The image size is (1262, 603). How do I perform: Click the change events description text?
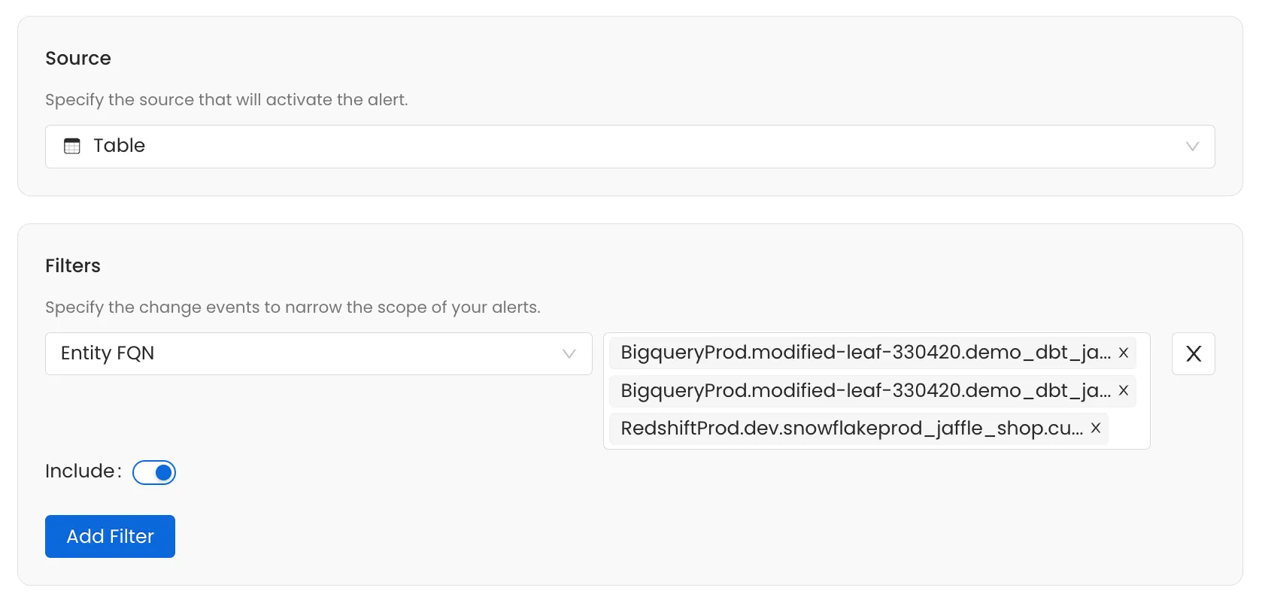click(x=293, y=308)
